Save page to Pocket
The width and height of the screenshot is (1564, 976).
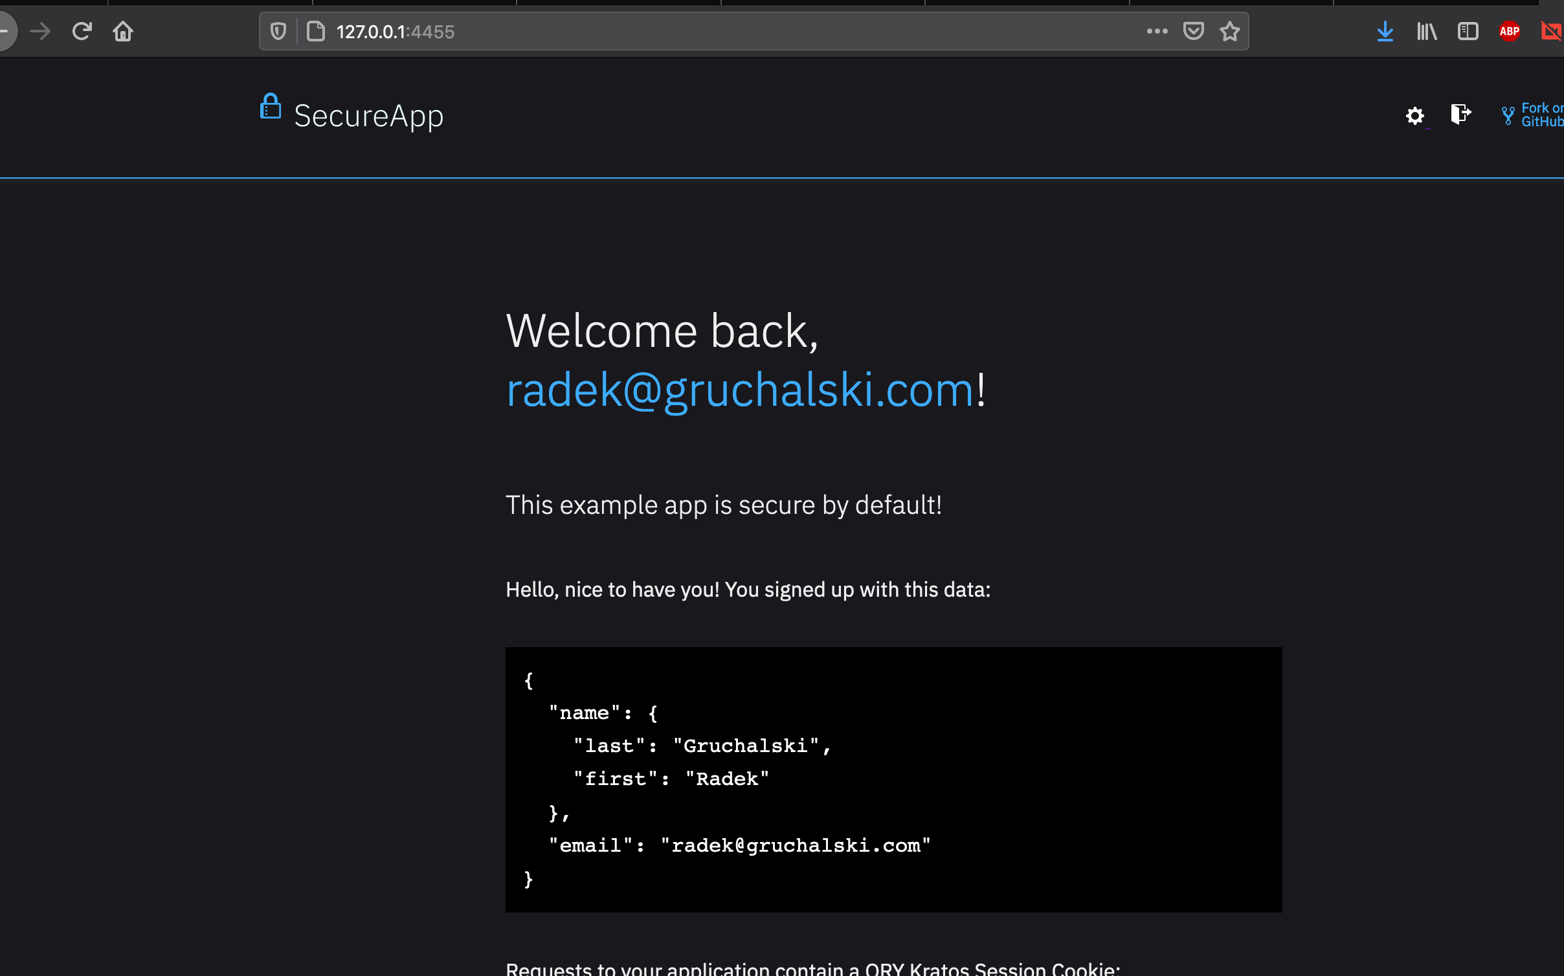tap(1193, 31)
